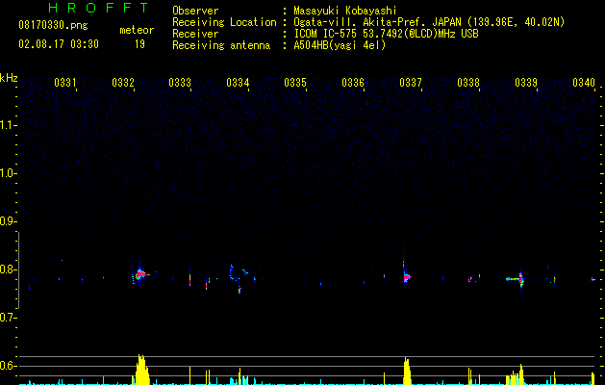Click the horizontal meteor echo before 0339

(514, 278)
